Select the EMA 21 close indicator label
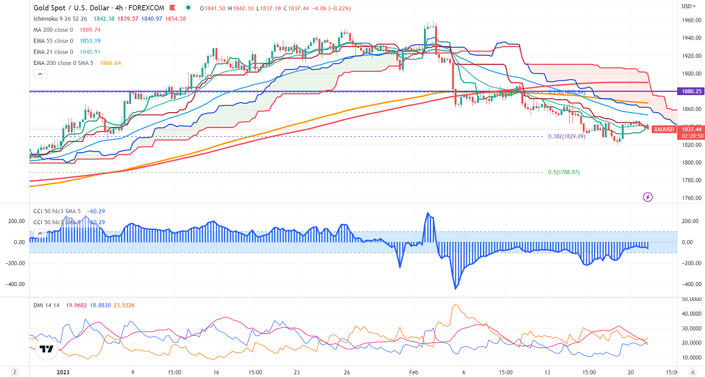 pos(54,52)
